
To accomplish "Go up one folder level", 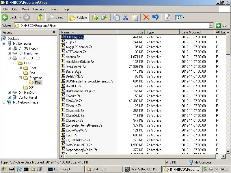I will (40, 17).
